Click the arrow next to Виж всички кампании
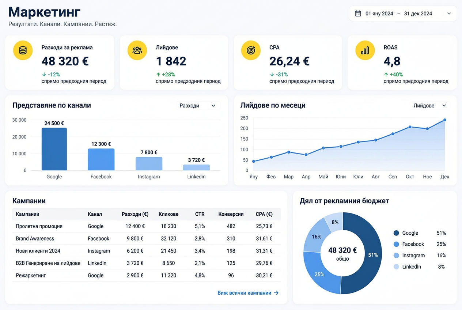Image resolution: width=462 pixels, height=310 pixels. (276, 293)
